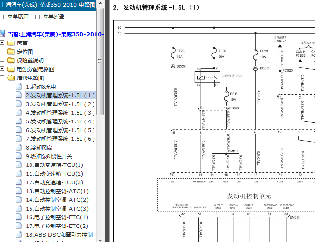This screenshot has width=315, height=242.
Task: Click page icon for 13.自动控制空调-ATC(1)
Action: click(x=19, y=191)
